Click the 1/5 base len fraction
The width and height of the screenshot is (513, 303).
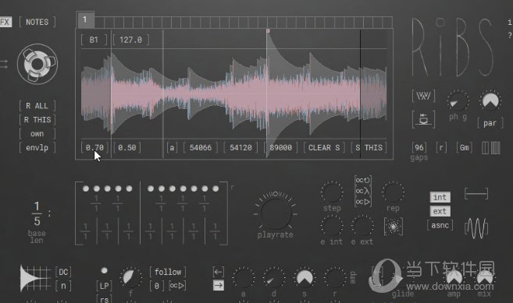(x=37, y=213)
